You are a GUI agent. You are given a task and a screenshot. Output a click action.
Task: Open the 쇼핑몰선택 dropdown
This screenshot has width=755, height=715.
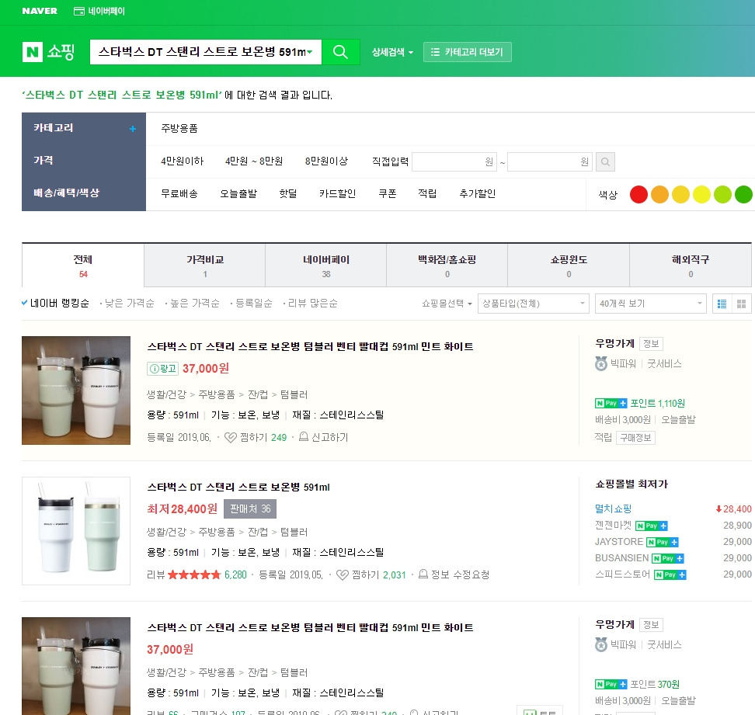447,304
